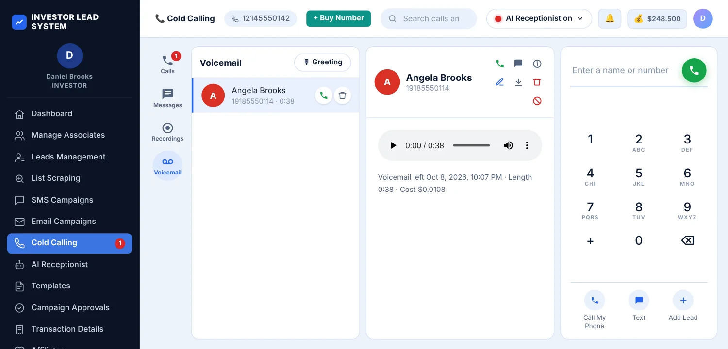728x349 pixels.
Task: Show contact info icon in header
Action: (x=537, y=63)
